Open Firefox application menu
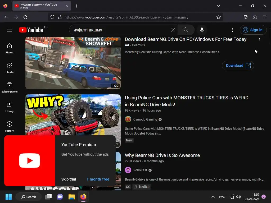Image resolution: width=271 pixels, height=203 pixels. (x=265, y=17)
